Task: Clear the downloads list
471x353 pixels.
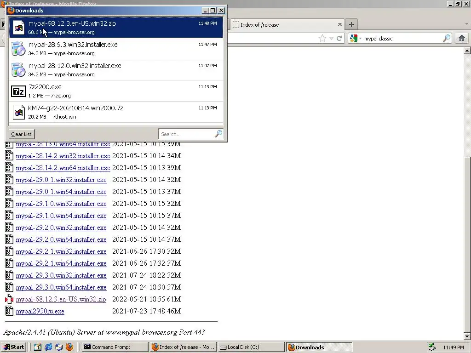Action: click(x=21, y=134)
